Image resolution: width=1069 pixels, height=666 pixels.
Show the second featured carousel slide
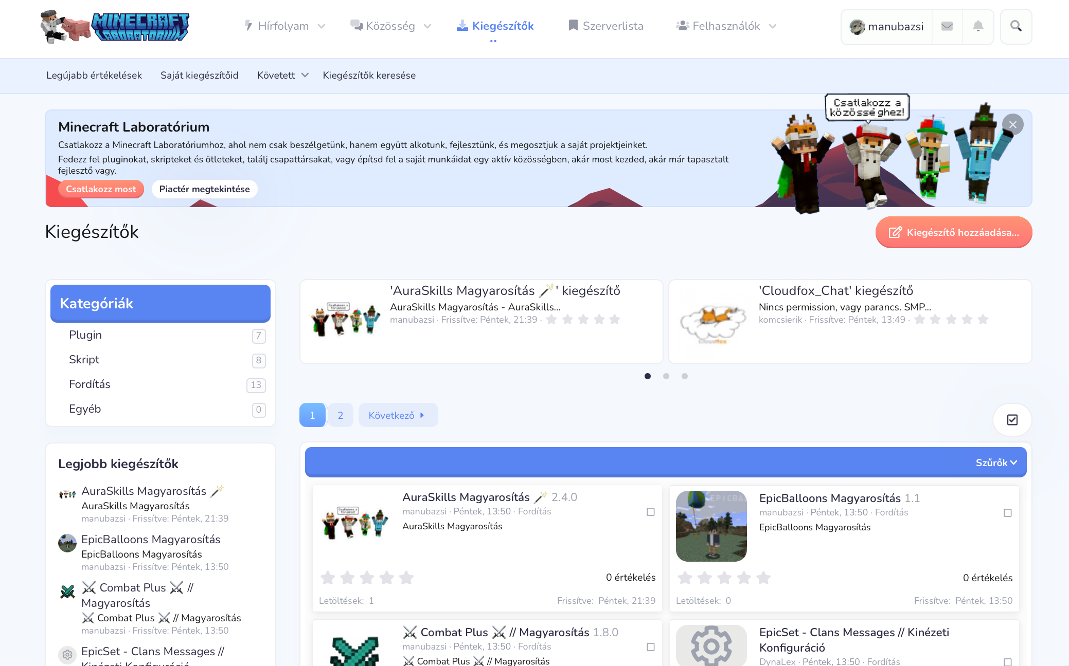[666, 376]
